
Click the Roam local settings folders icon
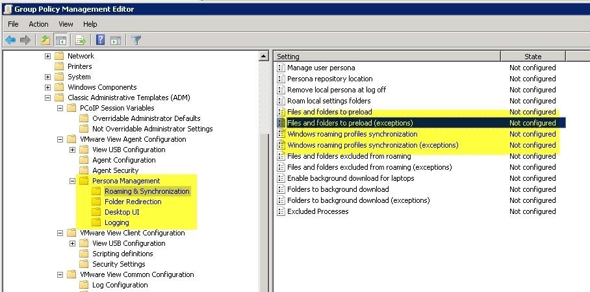pyautogui.click(x=281, y=101)
